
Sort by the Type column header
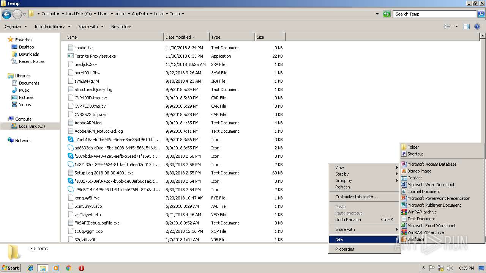(232, 37)
